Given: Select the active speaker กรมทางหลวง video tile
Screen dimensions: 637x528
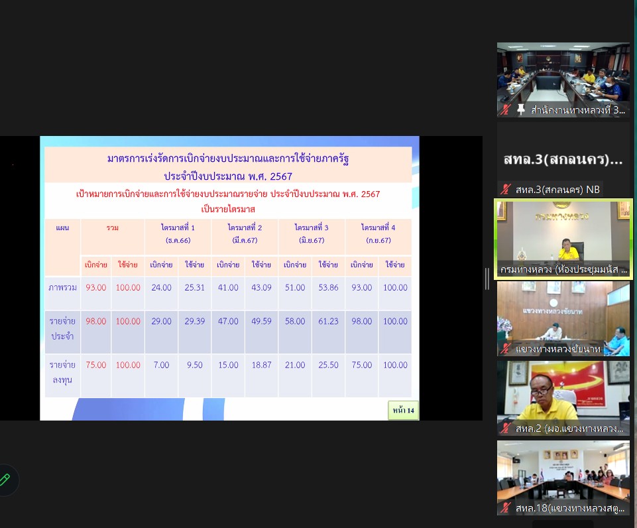Looking at the screenshot, I should click(563, 235).
